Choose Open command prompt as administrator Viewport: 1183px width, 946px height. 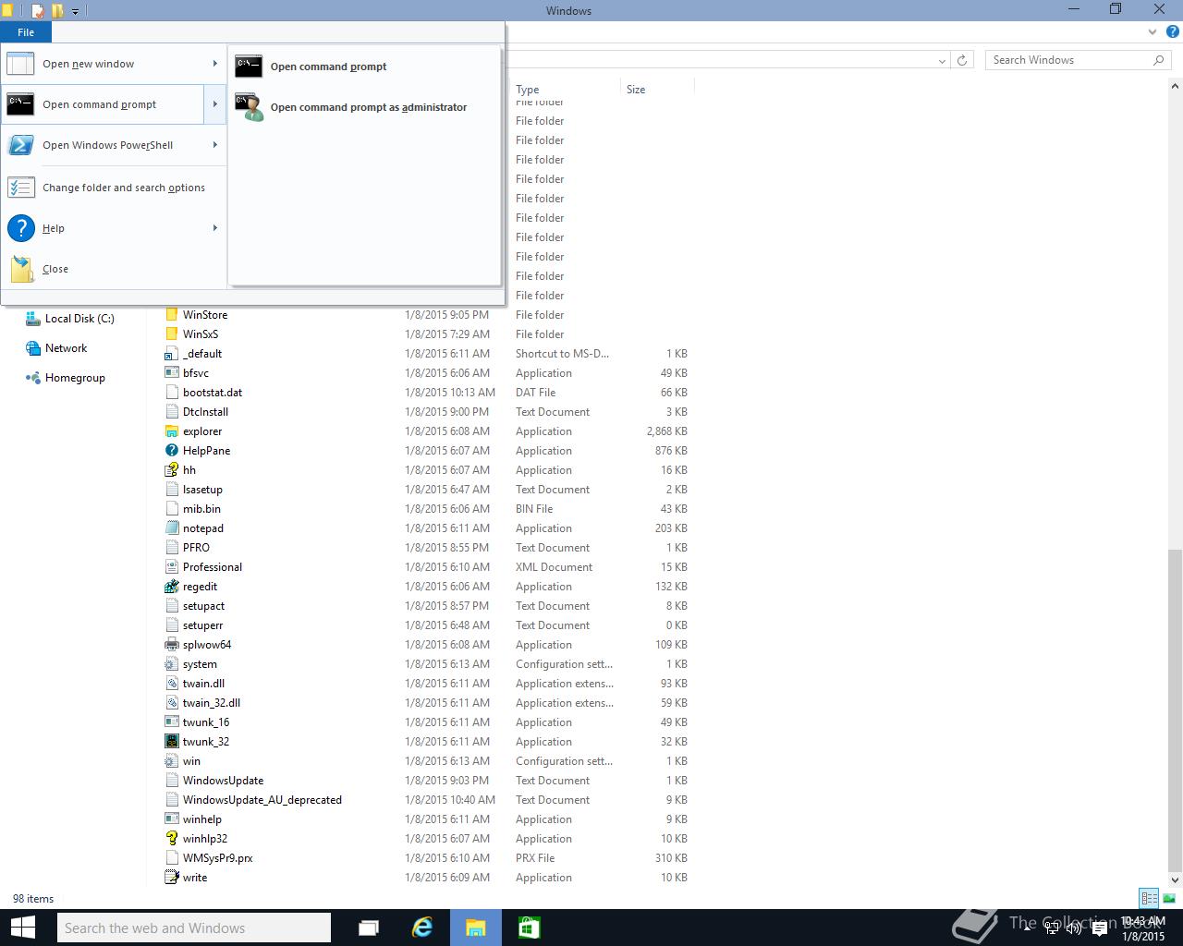(x=365, y=107)
